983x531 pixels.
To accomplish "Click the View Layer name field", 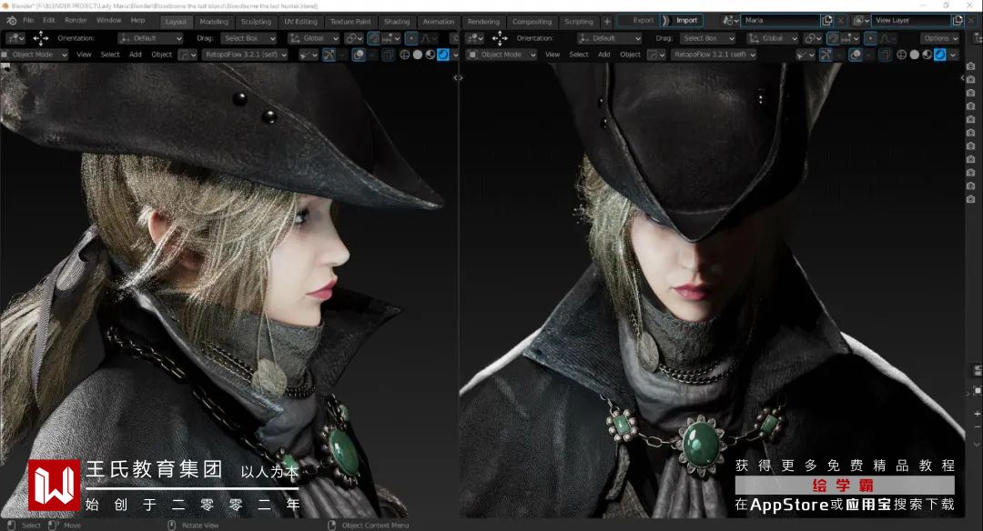I will tap(911, 21).
